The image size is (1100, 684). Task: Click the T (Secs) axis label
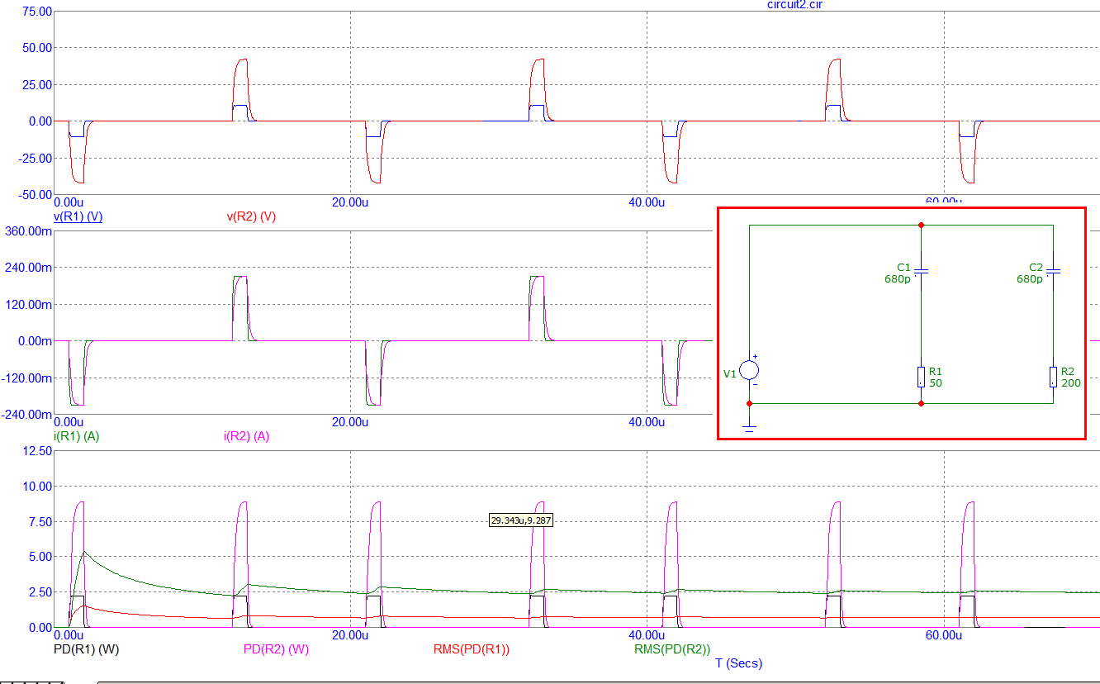[x=739, y=663]
